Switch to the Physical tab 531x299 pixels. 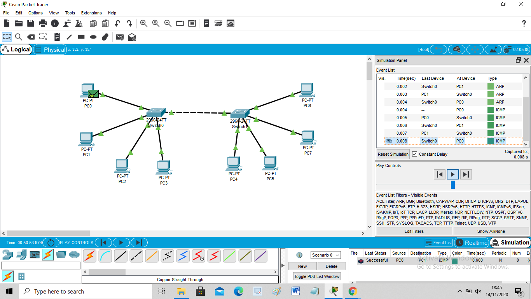tap(50, 49)
